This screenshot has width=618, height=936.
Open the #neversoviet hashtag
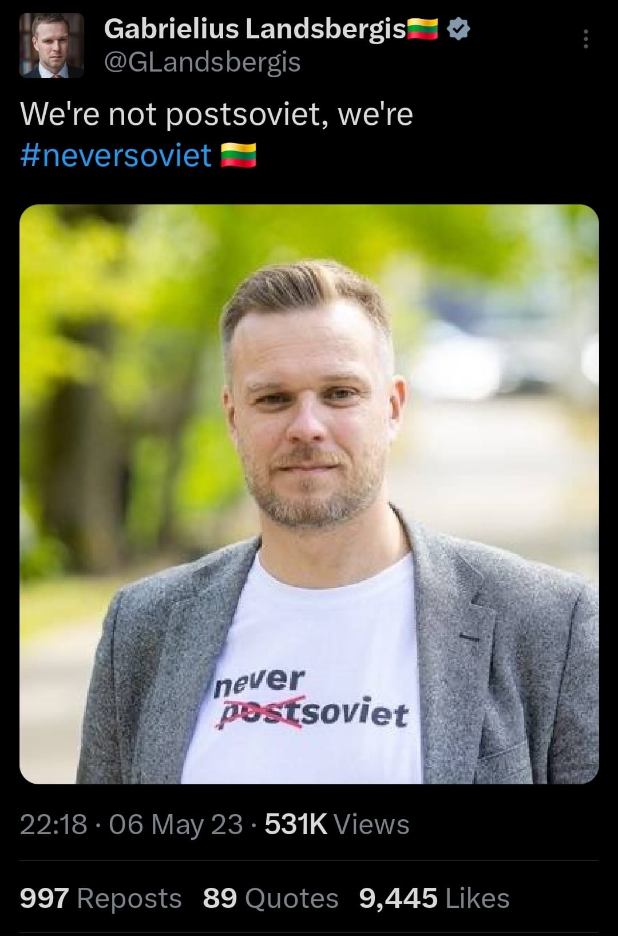pos(116,155)
